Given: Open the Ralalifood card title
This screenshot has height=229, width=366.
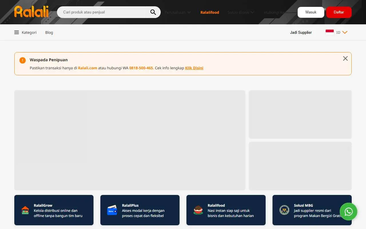Looking at the screenshot, I should tap(216, 205).
